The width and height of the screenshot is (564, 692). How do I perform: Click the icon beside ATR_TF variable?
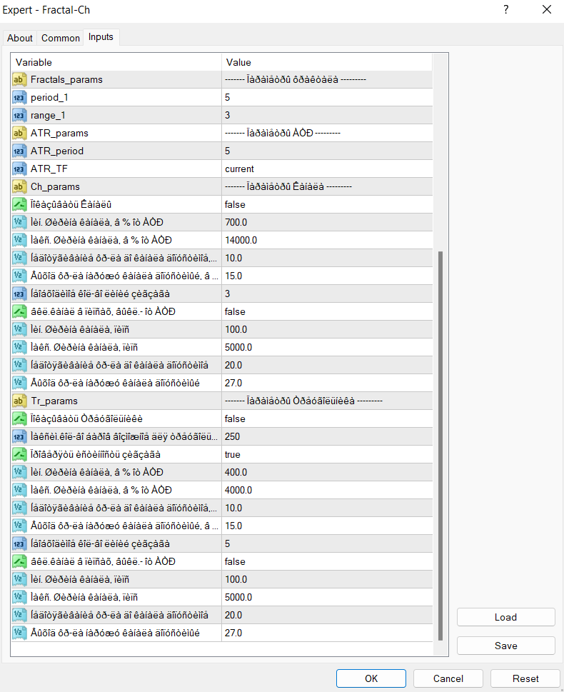pyautogui.click(x=20, y=169)
